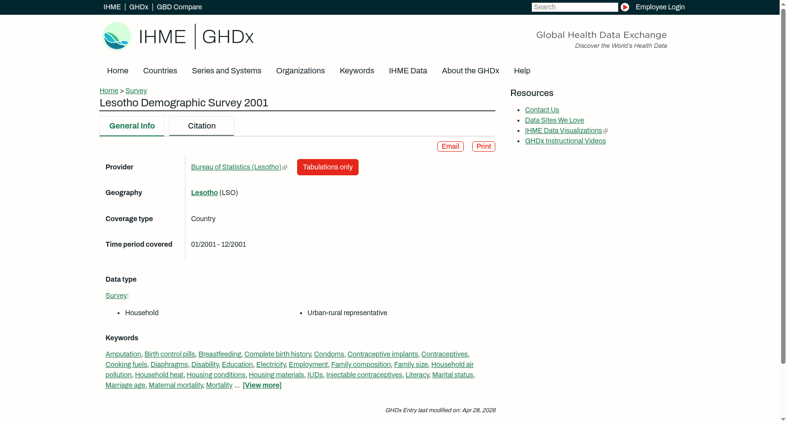Open the Education keyword

coord(237,365)
